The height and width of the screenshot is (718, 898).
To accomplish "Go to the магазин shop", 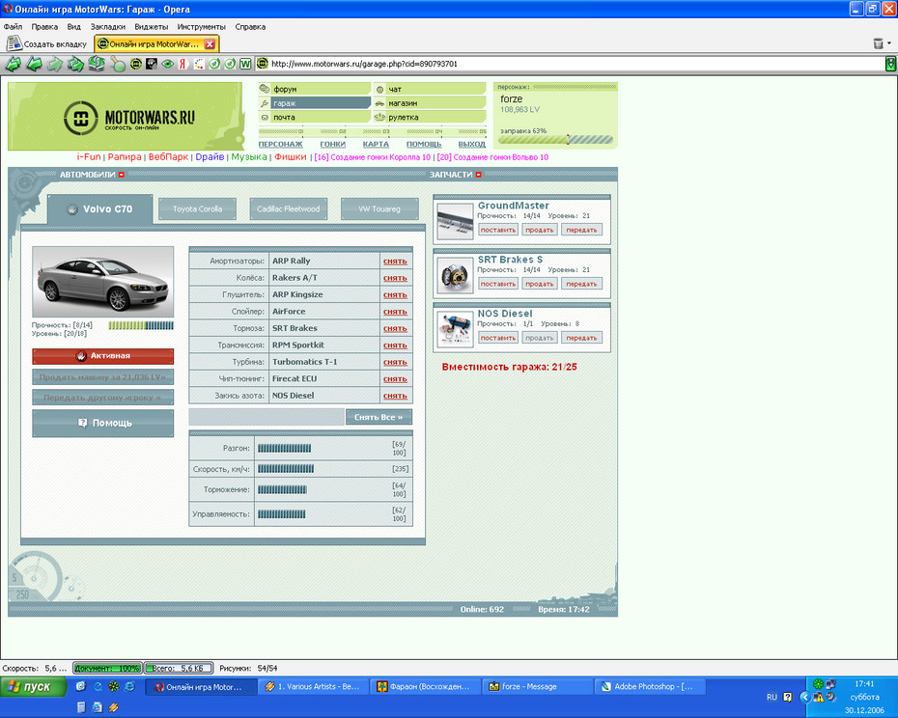I will pos(430,103).
